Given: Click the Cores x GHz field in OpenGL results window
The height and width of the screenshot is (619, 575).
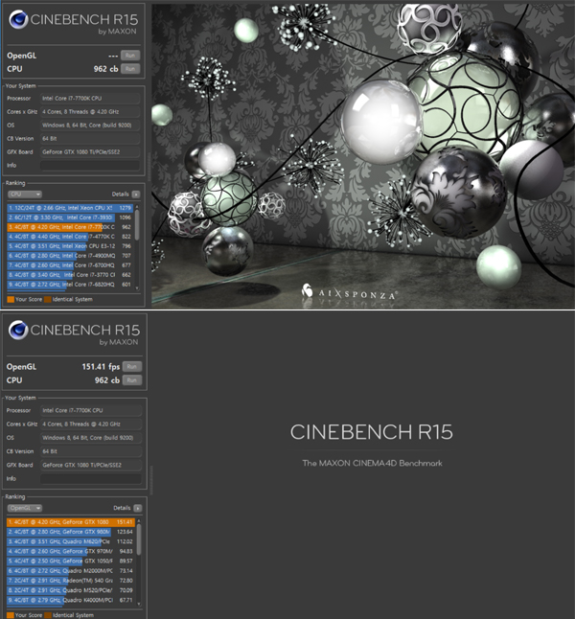Looking at the screenshot, I should coord(91,424).
